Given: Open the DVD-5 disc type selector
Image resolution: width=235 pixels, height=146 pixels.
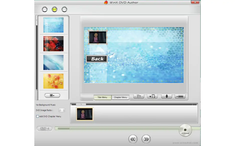Looking at the screenshot, I should click(x=45, y=128).
